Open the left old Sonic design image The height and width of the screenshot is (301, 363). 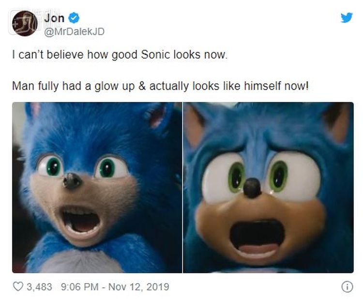[x=97, y=187]
